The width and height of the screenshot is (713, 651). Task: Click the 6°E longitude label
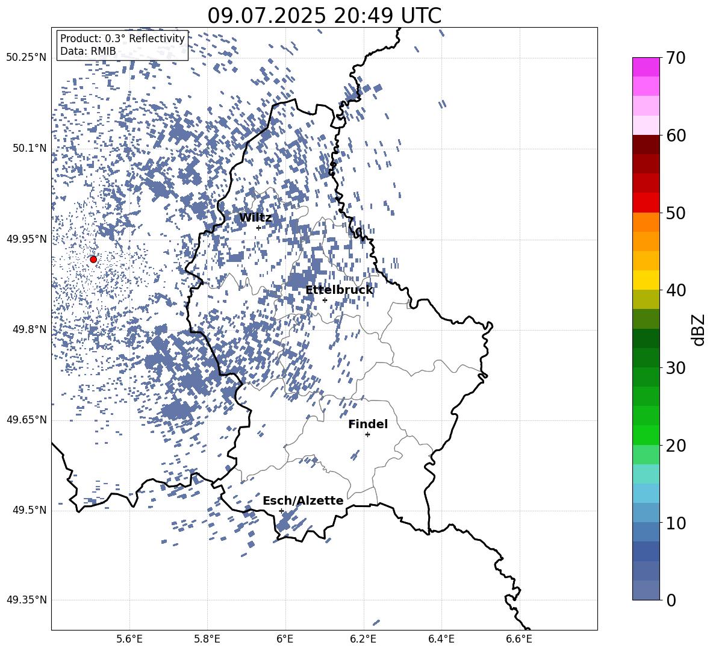tap(285, 639)
